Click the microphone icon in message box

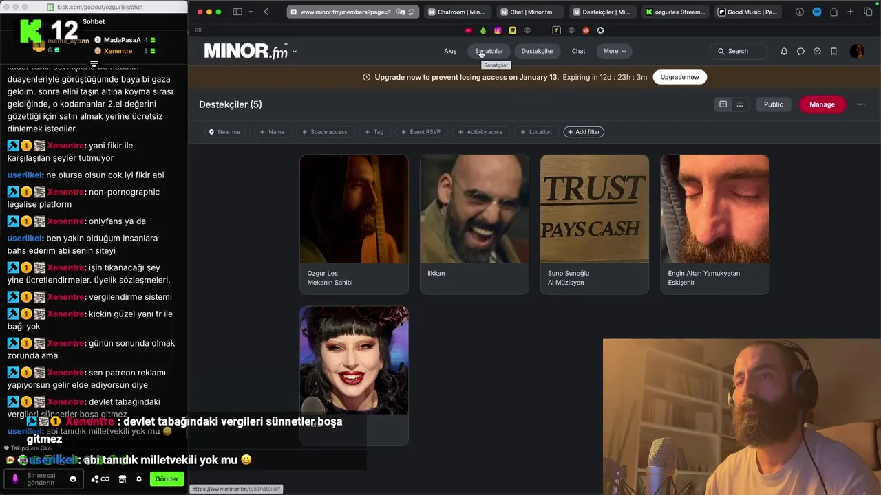(15, 479)
